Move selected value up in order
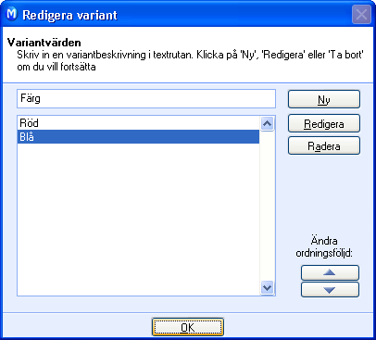 (x=330, y=272)
